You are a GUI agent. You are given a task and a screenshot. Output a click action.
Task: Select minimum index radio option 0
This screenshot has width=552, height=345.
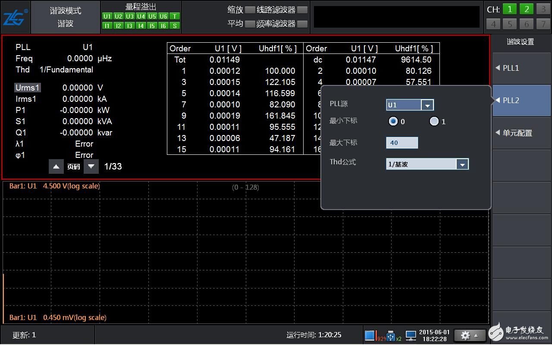[393, 122]
